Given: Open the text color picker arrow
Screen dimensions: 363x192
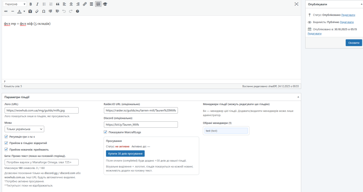Looking at the screenshot, I should point(24,11).
